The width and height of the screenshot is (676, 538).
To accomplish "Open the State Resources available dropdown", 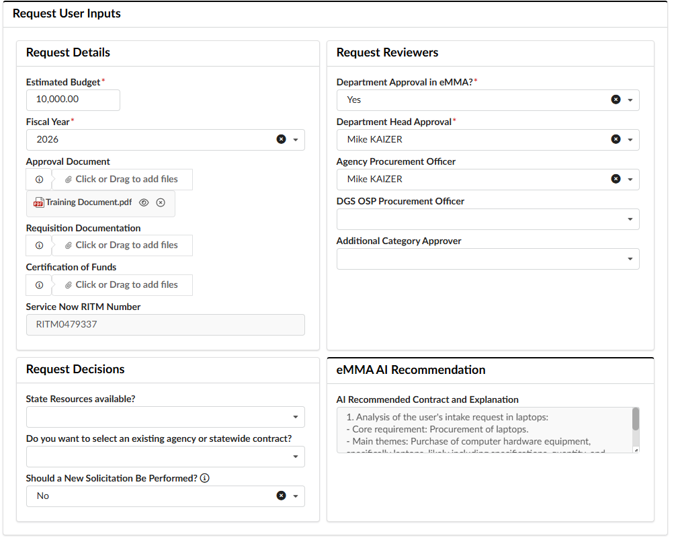I will (x=296, y=416).
